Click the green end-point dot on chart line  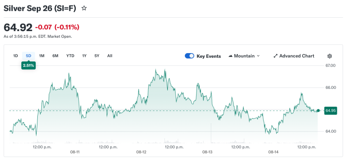coord(318,111)
